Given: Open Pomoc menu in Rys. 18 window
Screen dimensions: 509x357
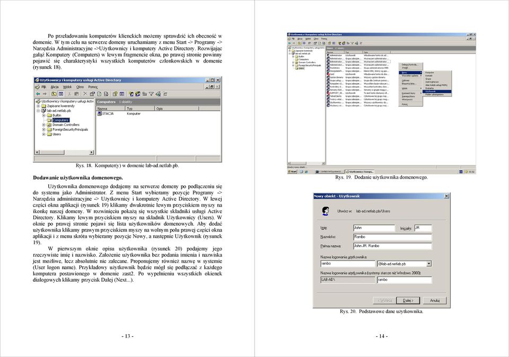Looking at the screenshot, I should (93, 87).
